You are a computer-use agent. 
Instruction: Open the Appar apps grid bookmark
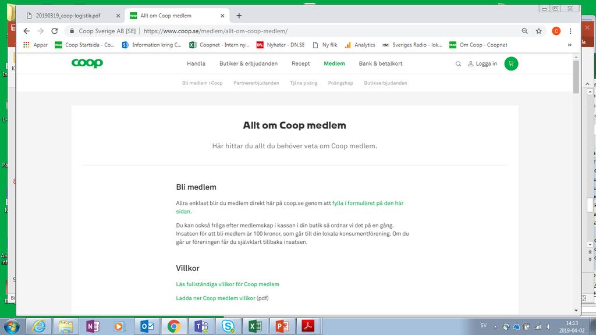(x=36, y=45)
